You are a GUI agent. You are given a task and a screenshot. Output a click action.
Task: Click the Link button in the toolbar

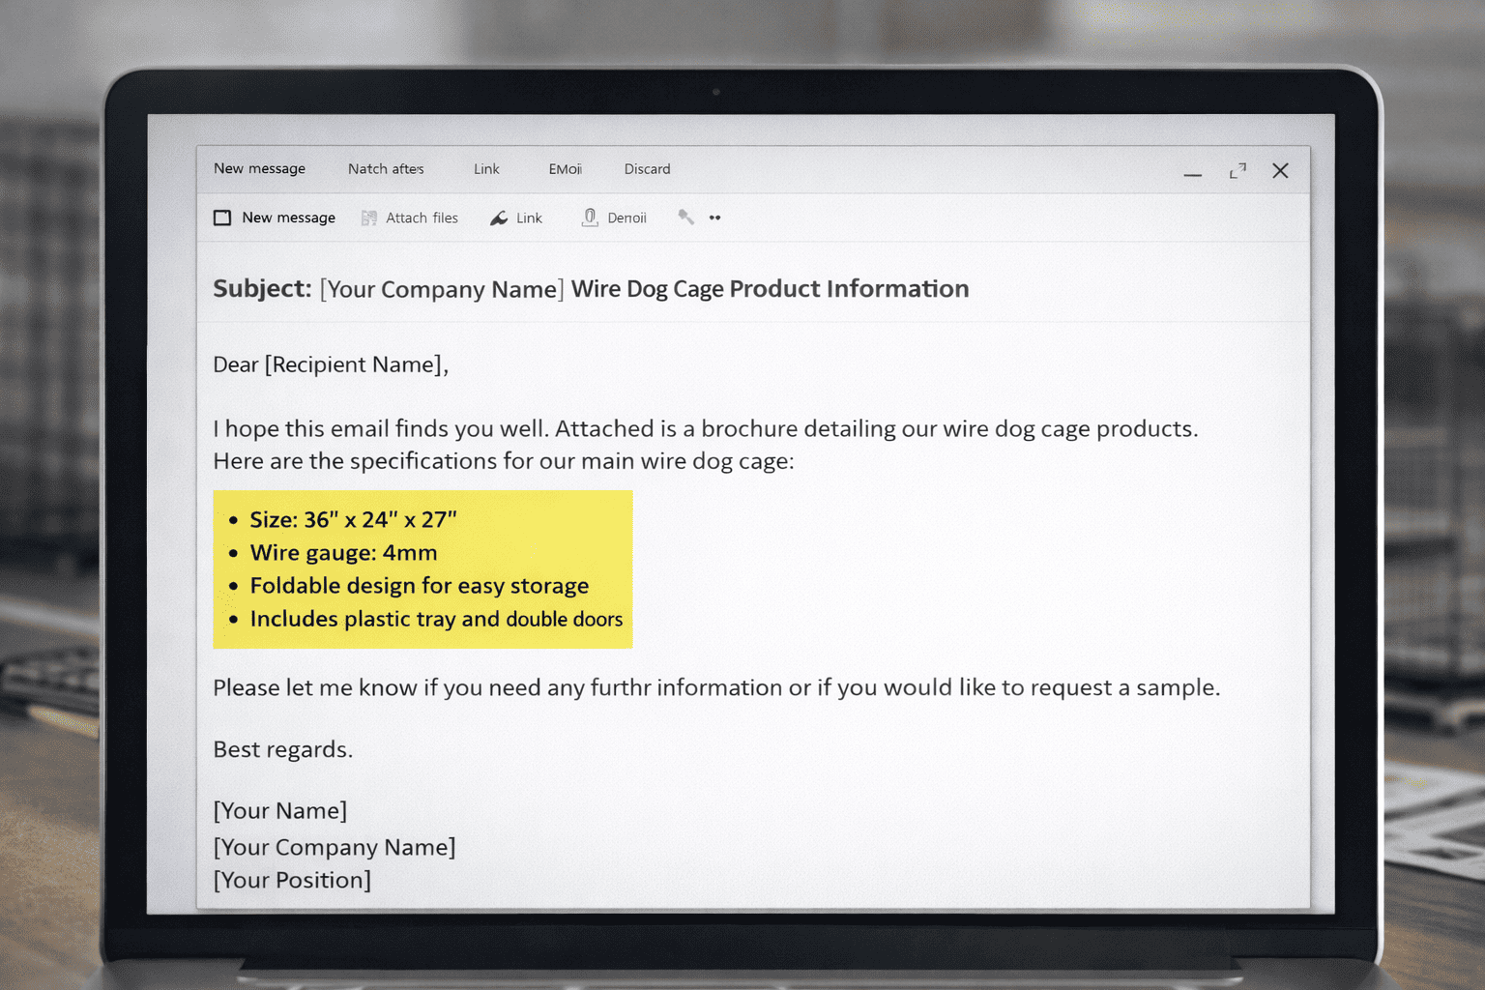pos(518,218)
